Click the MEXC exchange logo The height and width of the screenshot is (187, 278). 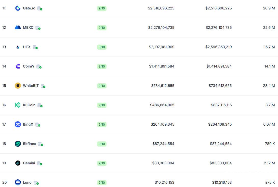click(18, 28)
